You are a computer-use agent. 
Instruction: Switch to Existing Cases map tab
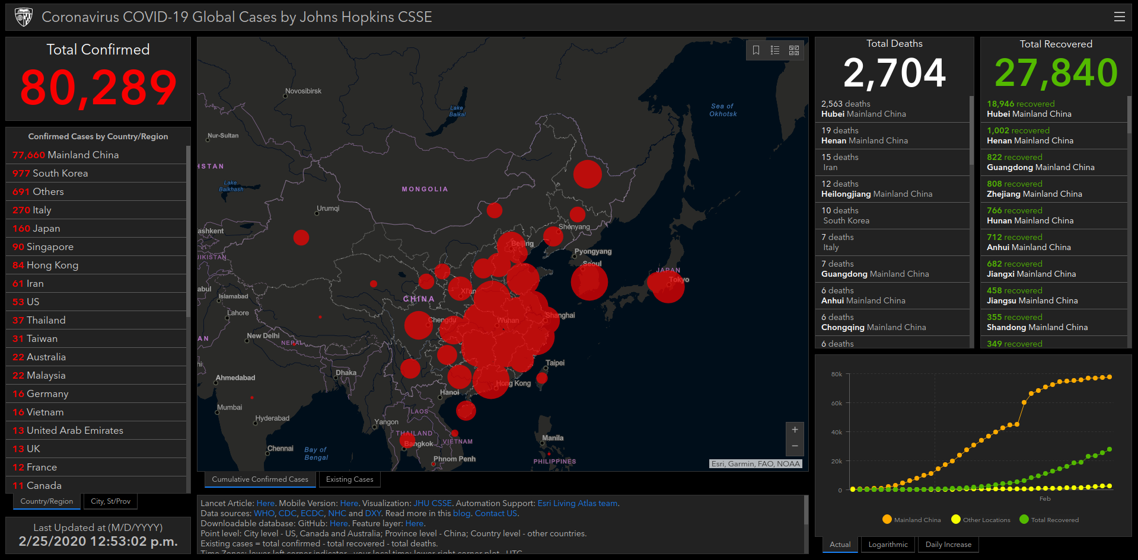(x=350, y=479)
